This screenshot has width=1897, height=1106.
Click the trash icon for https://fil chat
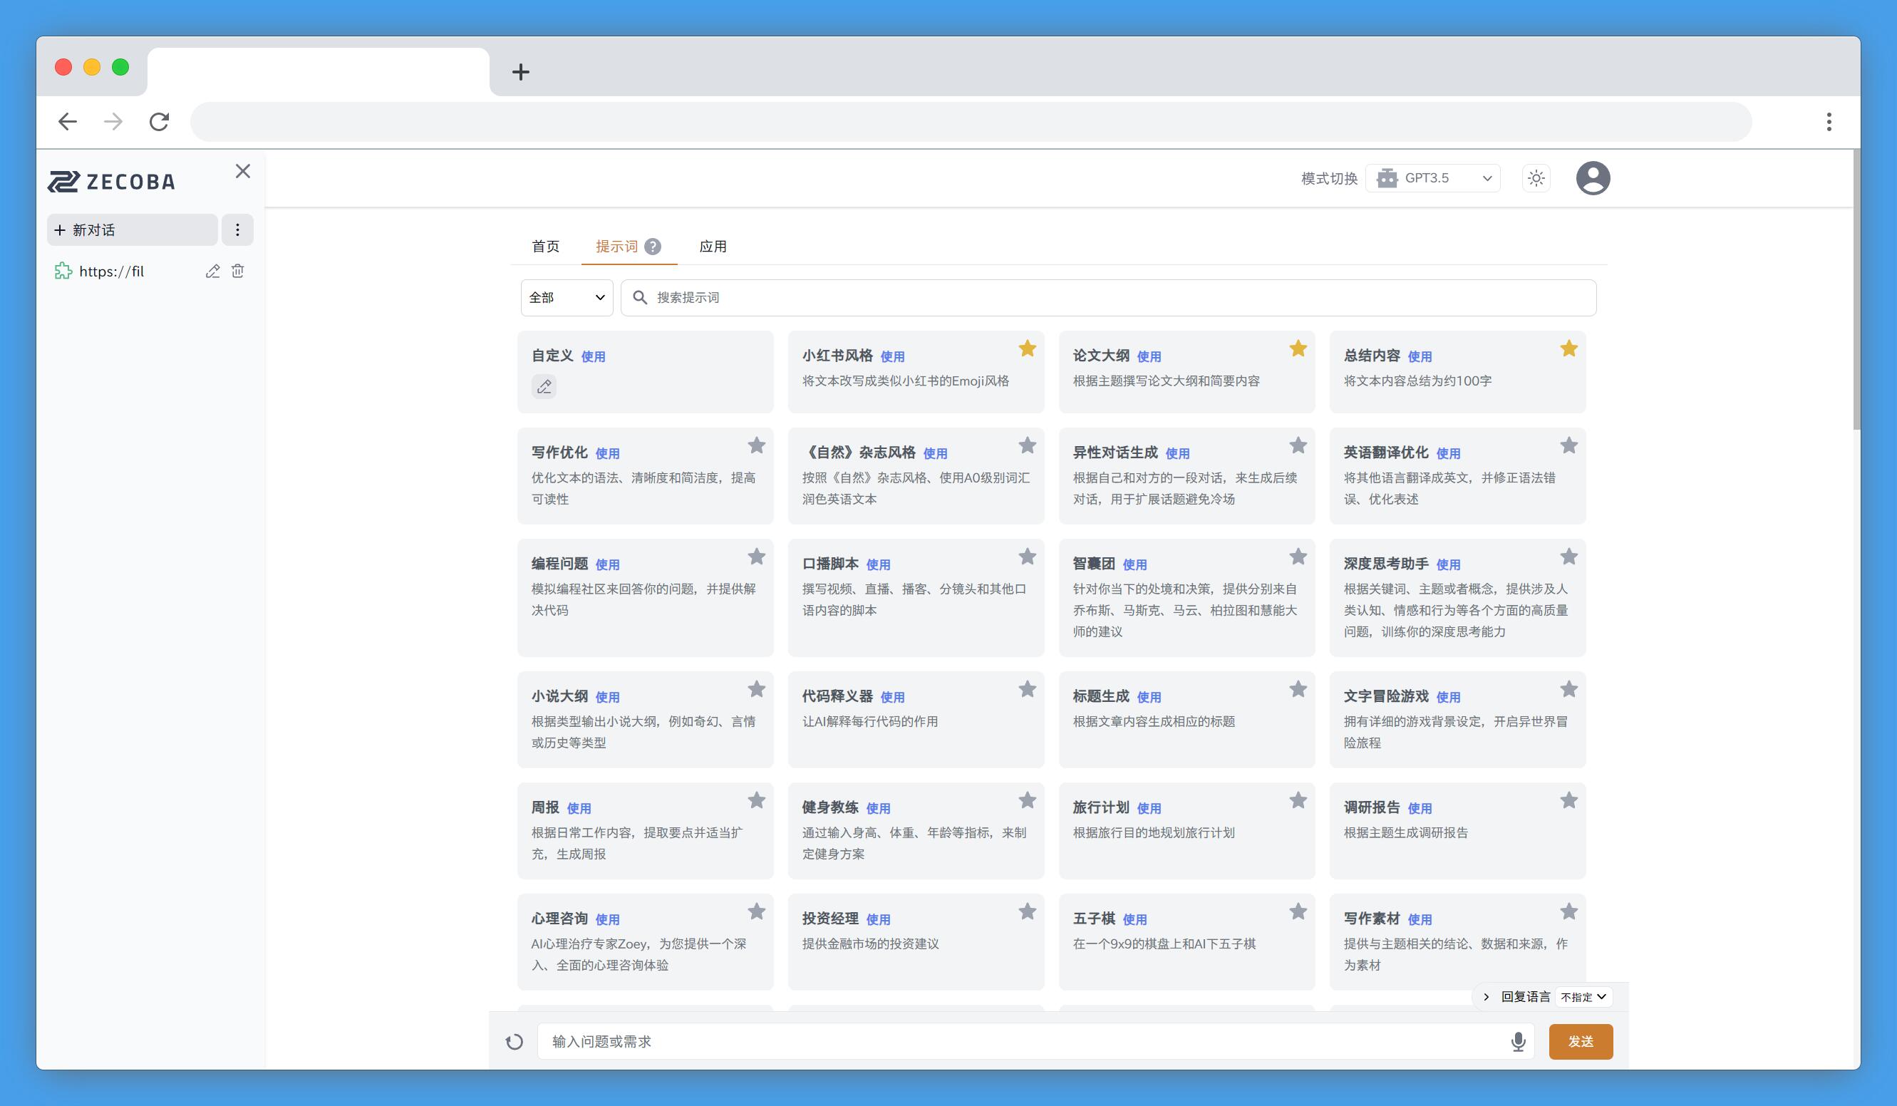(x=238, y=271)
